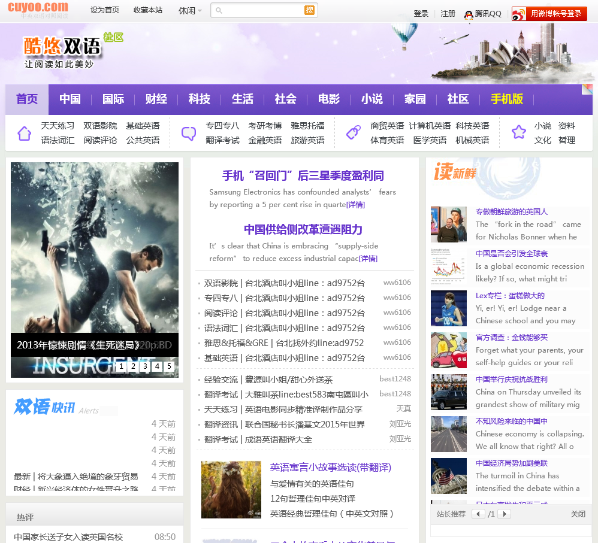Click the paperclip icon in subnav
Screen dimensions: 598x543
pyautogui.click(x=354, y=132)
